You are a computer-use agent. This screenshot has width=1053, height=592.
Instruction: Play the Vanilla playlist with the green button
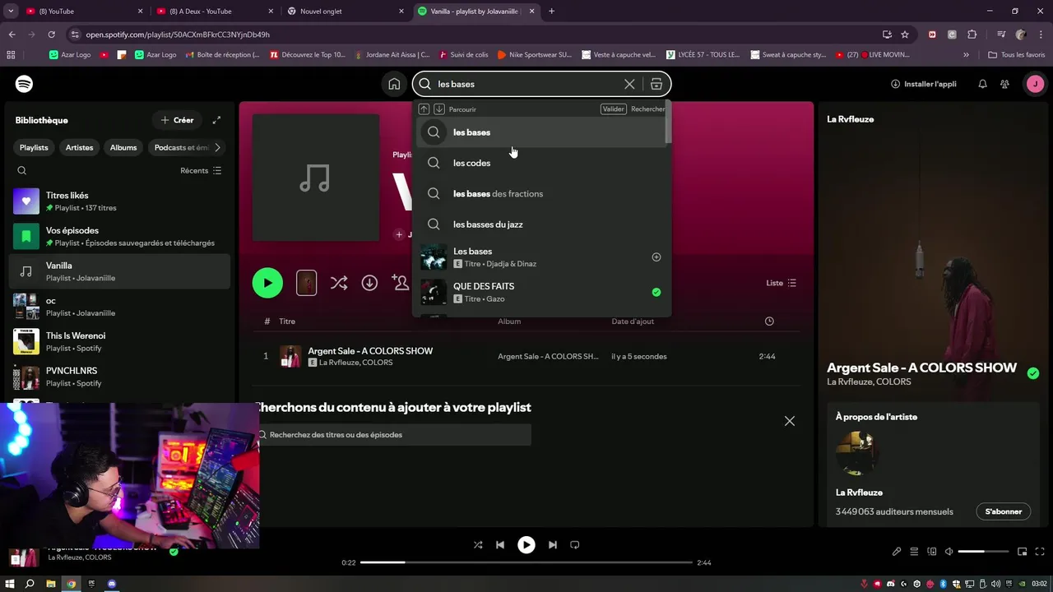(x=267, y=283)
